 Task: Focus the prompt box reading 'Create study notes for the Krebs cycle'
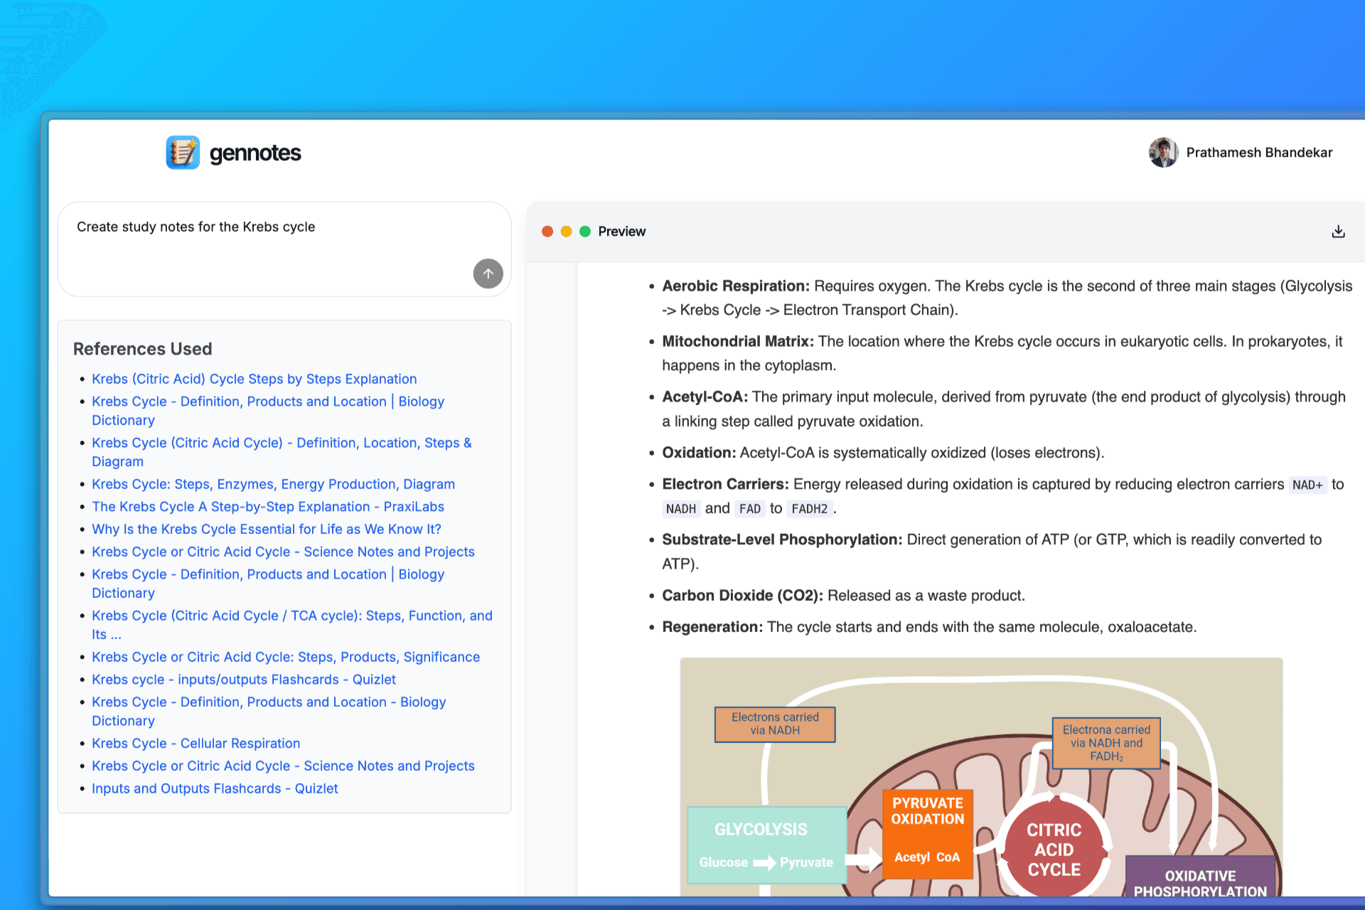pyautogui.click(x=284, y=249)
